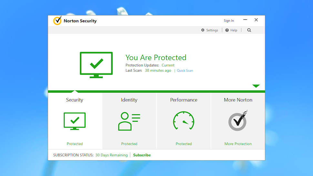Viewport: 313px width, 176px height.
Task: Open Settings via the gear icon
Action: pyautogui.click(x=203, y=30)
